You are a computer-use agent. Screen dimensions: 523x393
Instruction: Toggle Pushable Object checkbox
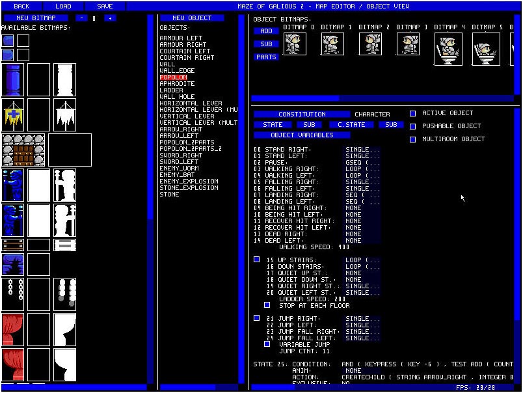412,126
